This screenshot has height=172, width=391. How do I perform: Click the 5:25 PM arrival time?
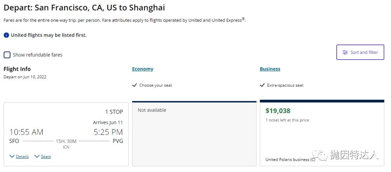click(x=108, y=132)
